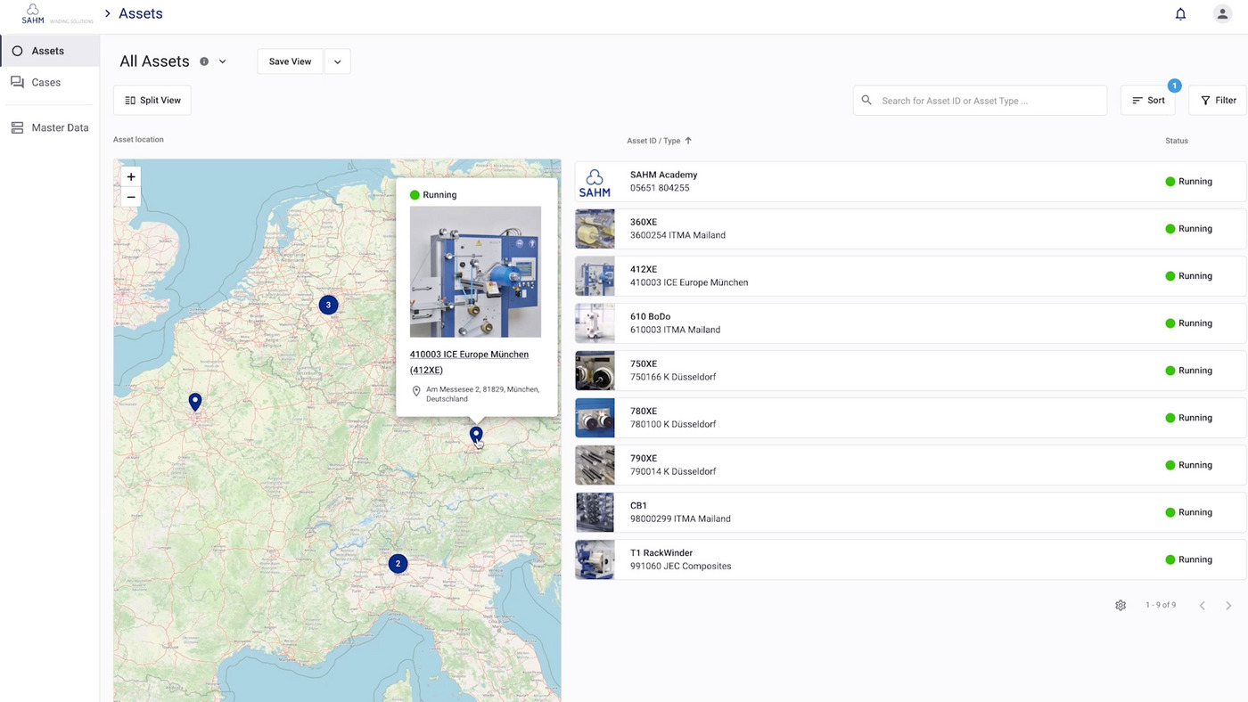Open the 780XE asset row

pyautogui.click(x=910, y=418)
